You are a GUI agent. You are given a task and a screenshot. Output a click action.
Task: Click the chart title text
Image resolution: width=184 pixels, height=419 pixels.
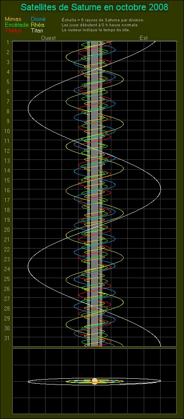pyautogui.click(x=94, y=7)
